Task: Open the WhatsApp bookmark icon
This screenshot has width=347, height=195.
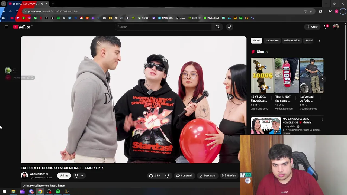Action: pyautogui.click(x=35, y=18)
